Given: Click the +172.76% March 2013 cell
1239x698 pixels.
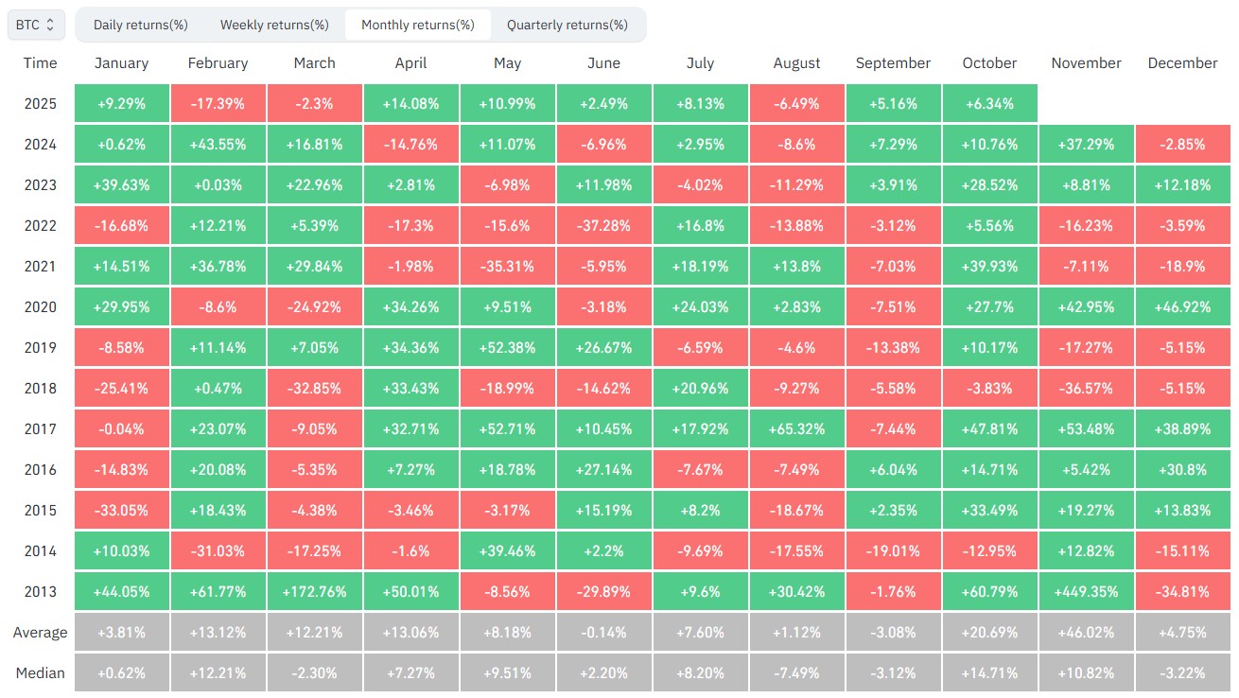Looking at the screenshot, I should pos(315,592).
